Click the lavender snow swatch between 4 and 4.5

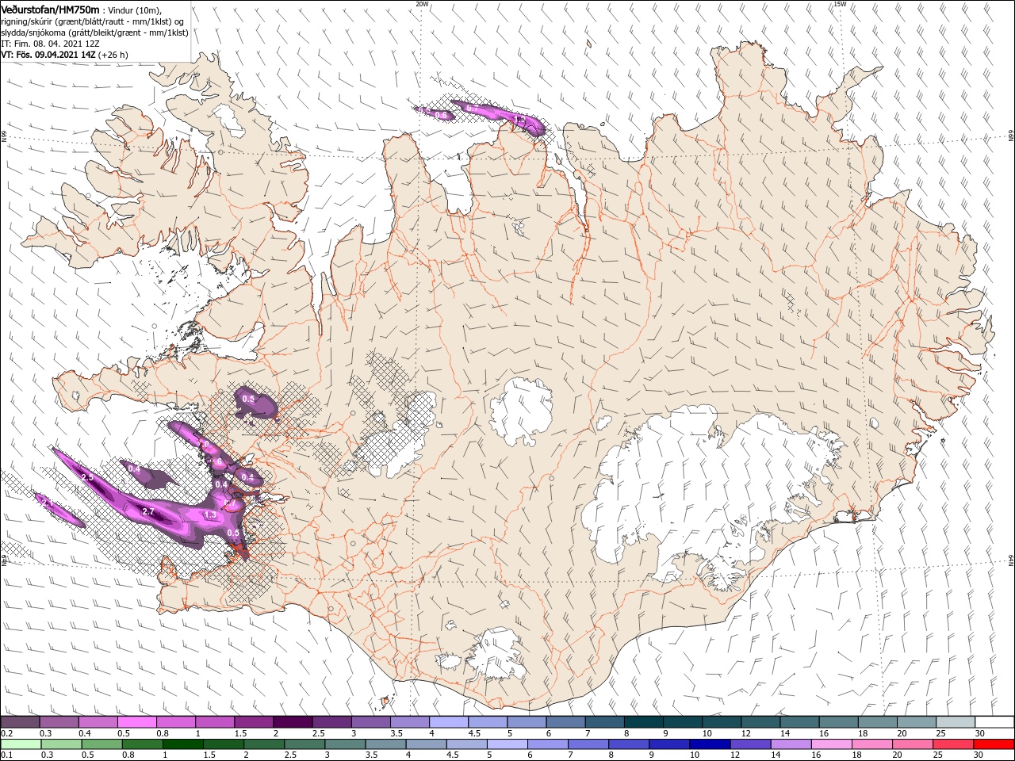(x=449, y=721)
